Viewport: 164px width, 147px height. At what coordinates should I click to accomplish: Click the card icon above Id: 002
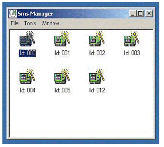(x=97, y=39)
